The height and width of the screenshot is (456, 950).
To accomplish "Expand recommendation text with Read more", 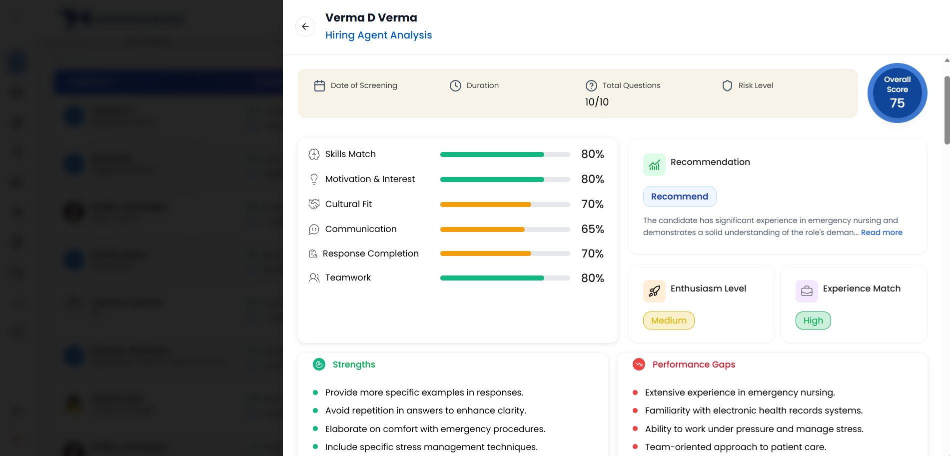I will pyautogui.click(x=882, y=232).
